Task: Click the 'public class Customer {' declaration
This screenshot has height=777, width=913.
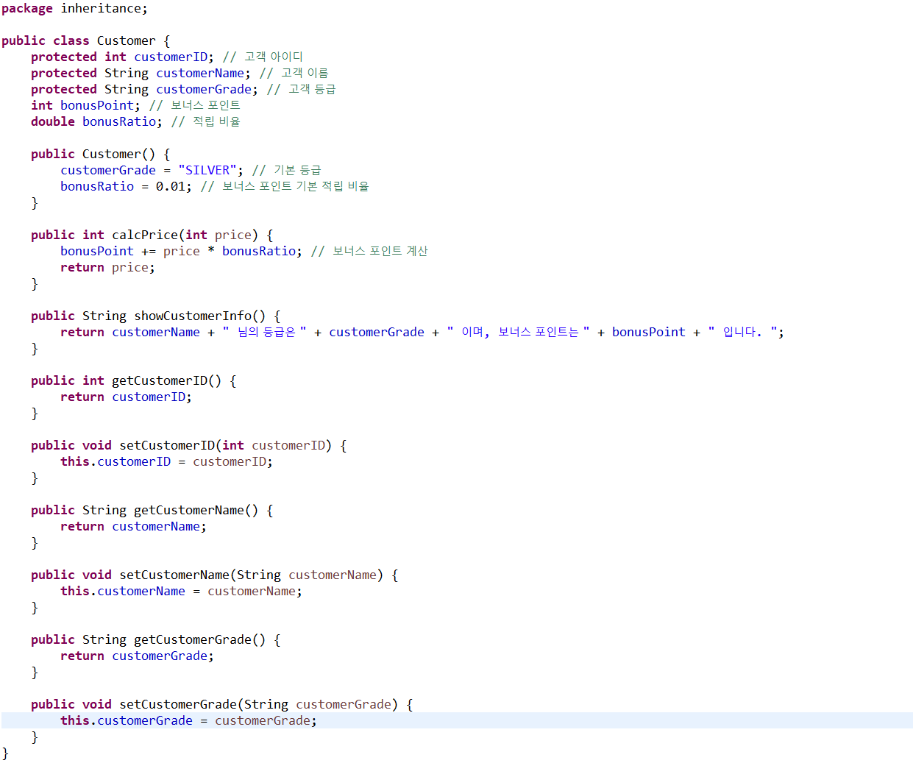Action: click(x=86, y=41)
